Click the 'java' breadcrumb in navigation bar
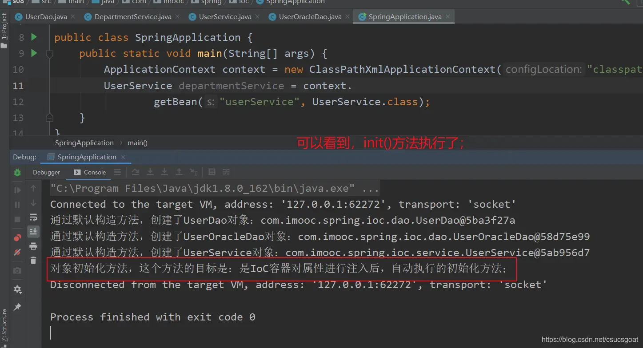 (107, 2)
